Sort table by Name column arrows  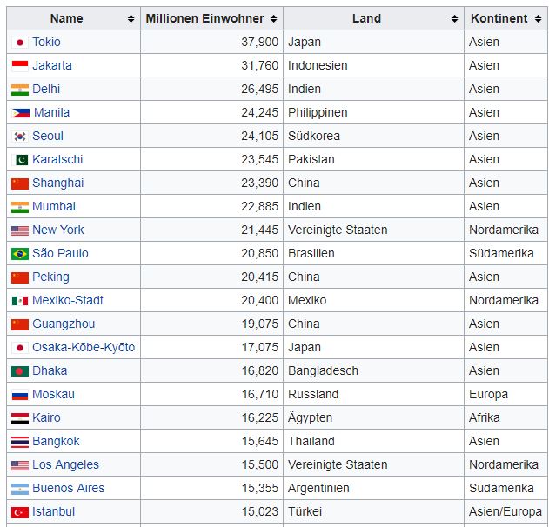(x=131, y=18)
